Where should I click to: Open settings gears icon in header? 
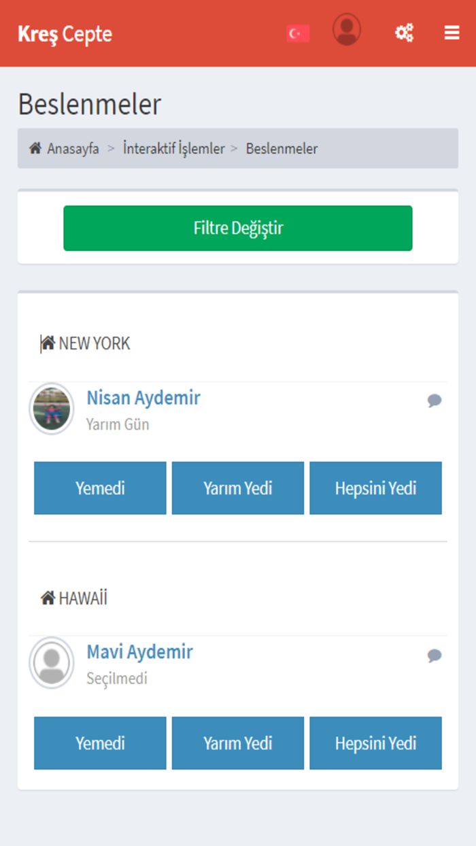[405, 33]
